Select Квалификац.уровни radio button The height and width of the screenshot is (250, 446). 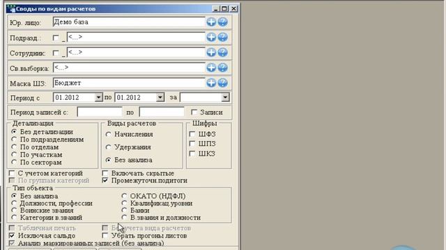click(124, 203)
